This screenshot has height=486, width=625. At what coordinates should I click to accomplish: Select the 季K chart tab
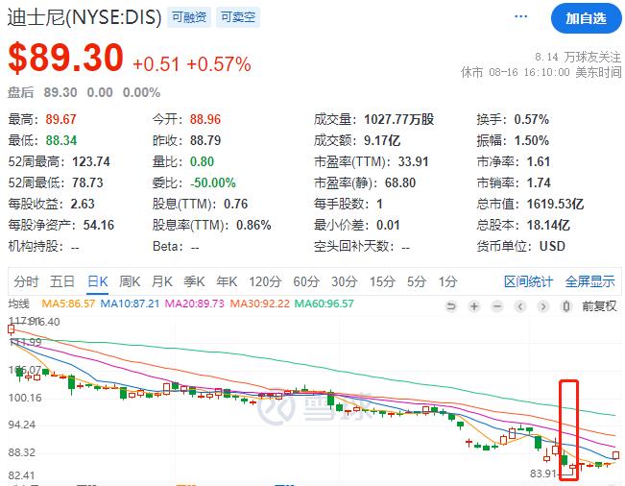[194, 281]
